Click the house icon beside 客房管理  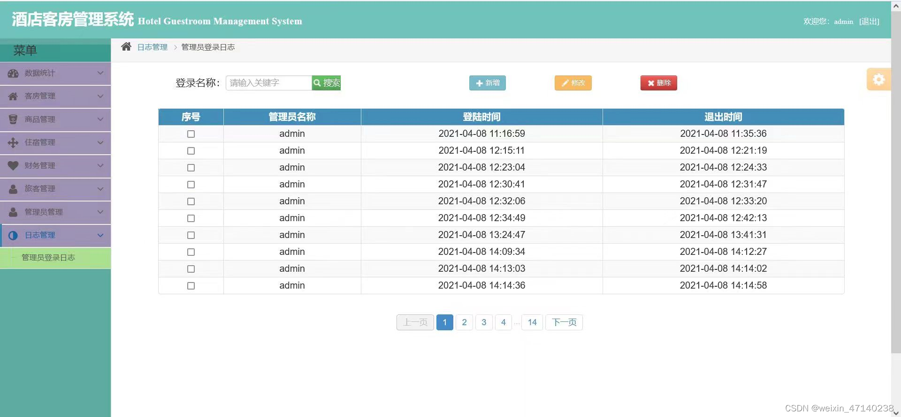click(x=13, y=96)
